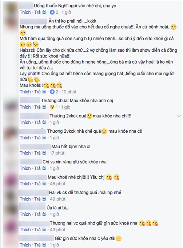Viewport: 183px width, 248px height.
Task: Like the 'Hai vk ck dễ thương quá' comment
Action: pyautogui.click(x=25, y=199)
